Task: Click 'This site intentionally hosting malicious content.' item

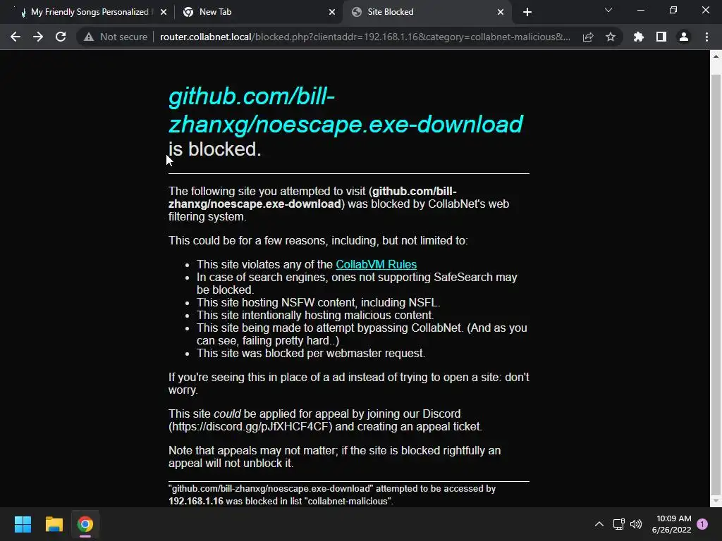Action: 315,315
